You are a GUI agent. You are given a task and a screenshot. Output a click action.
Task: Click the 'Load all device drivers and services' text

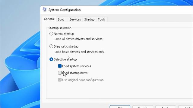pos(78,39)
